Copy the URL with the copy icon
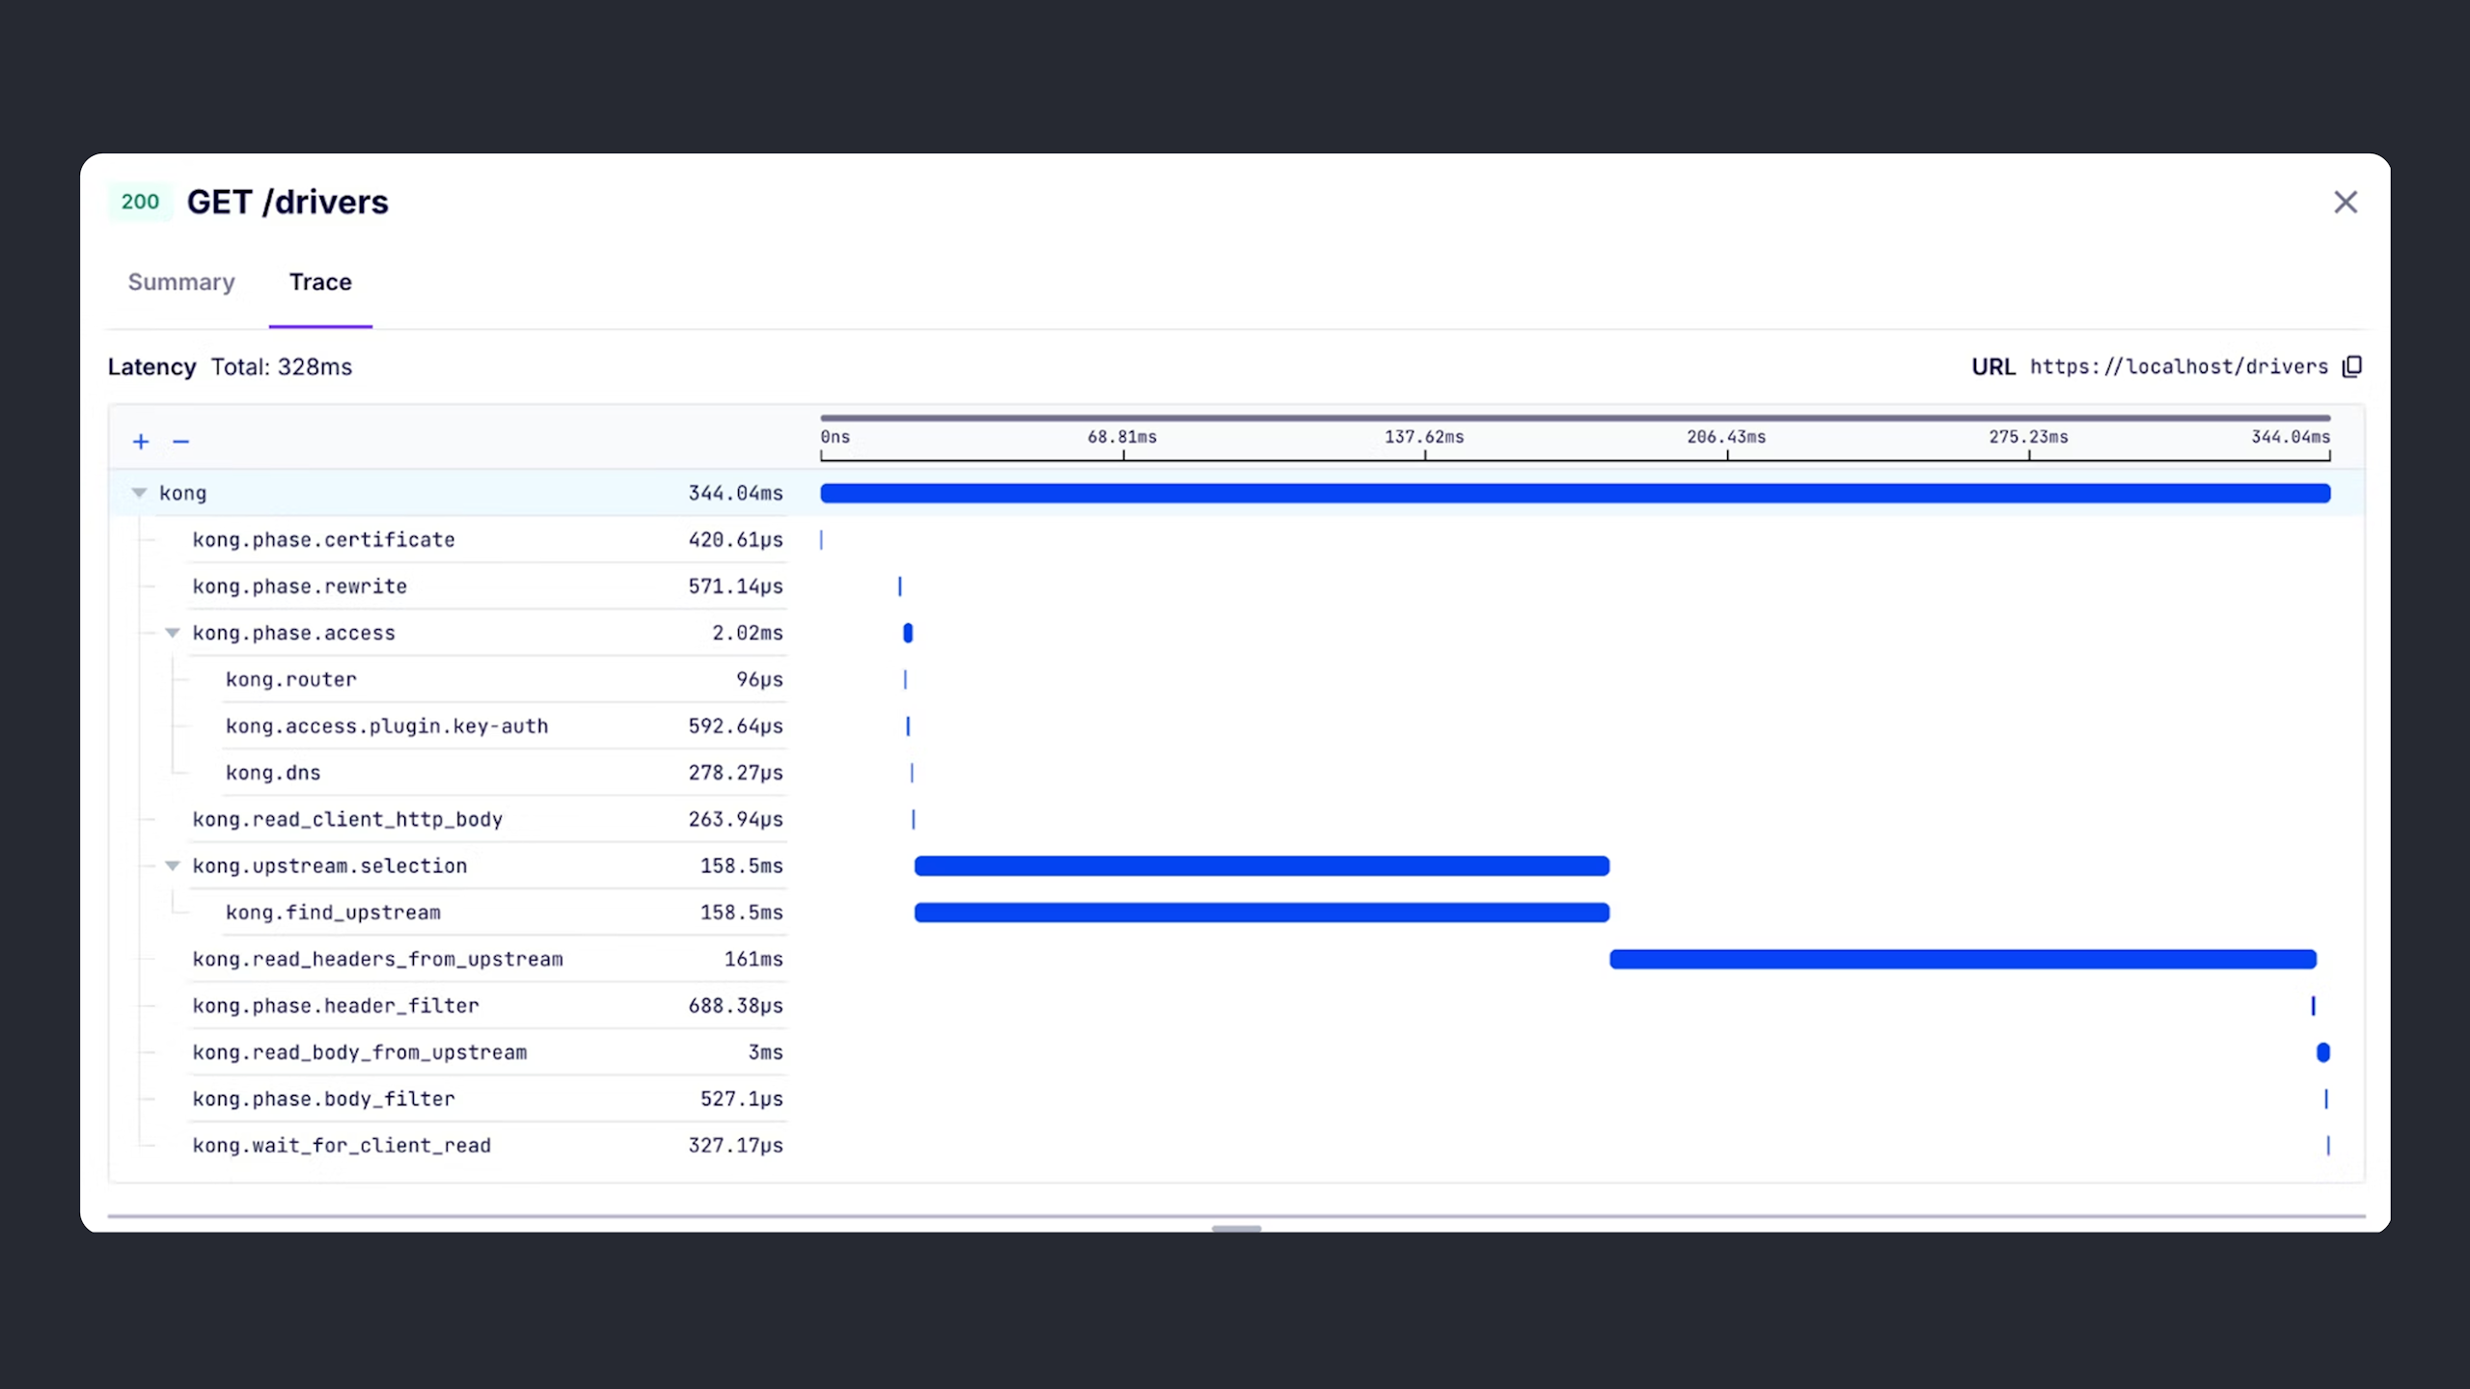This screenshot has width=2470, height=1389. (2352, 367)
